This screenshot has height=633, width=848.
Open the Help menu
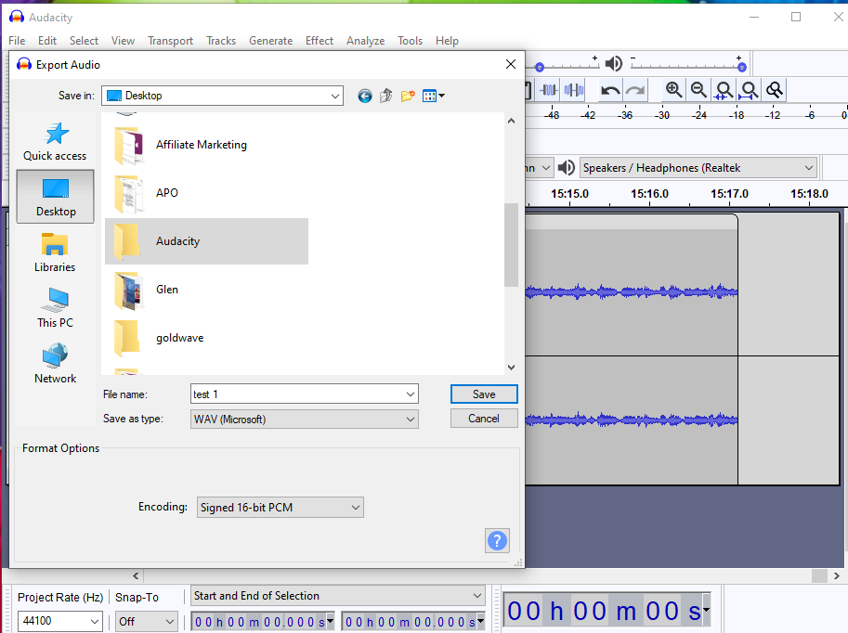(447, 41)
